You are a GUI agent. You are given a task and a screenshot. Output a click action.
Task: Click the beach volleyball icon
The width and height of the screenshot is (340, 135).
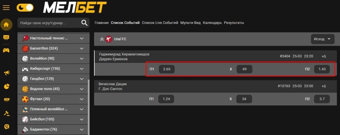coord(25,109)
